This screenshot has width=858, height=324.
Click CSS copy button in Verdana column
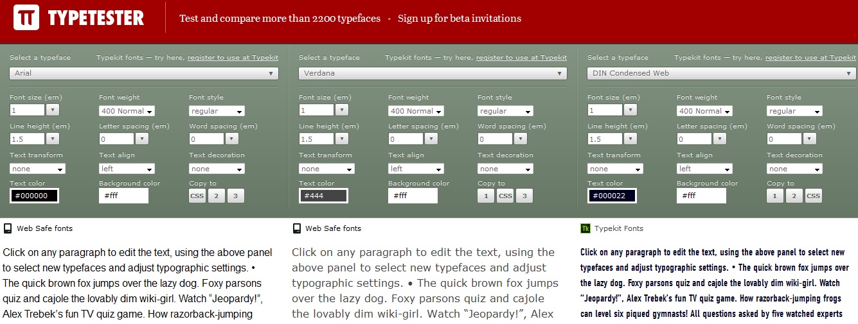click(505, 196)
